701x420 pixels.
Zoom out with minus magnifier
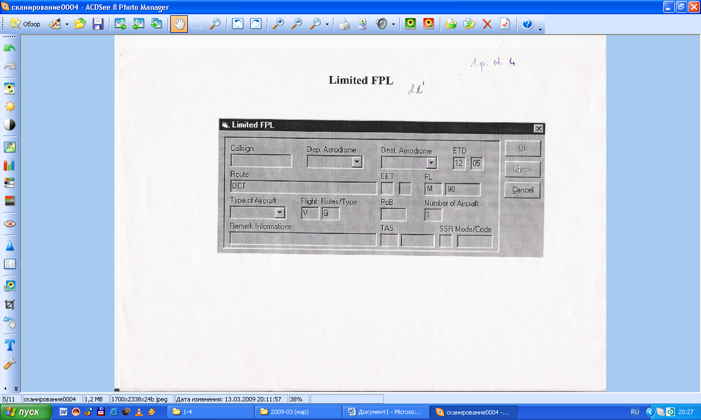[x=296, y=24]
